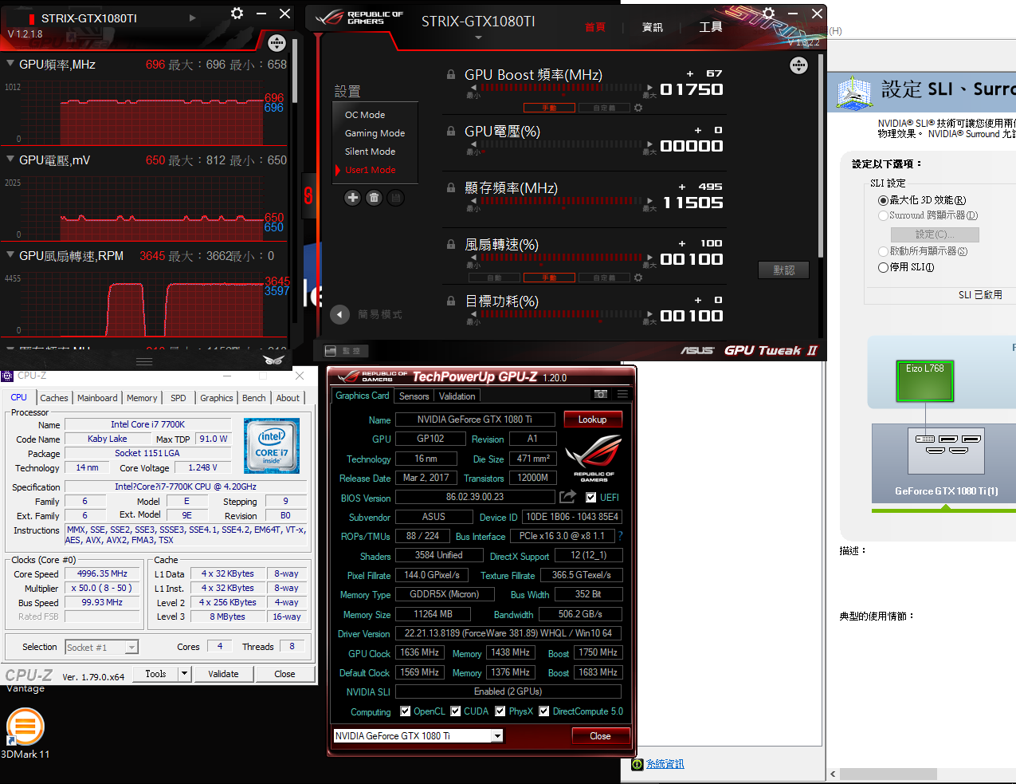Click the round move handle in monitor window
Screen dimensions: 1016x784
tap(277, 43)
